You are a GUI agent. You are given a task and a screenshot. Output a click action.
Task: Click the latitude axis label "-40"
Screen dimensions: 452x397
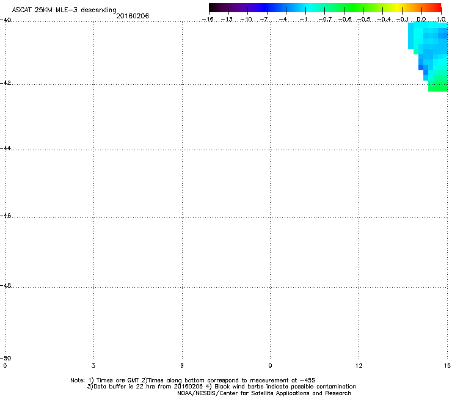(5, 20)
